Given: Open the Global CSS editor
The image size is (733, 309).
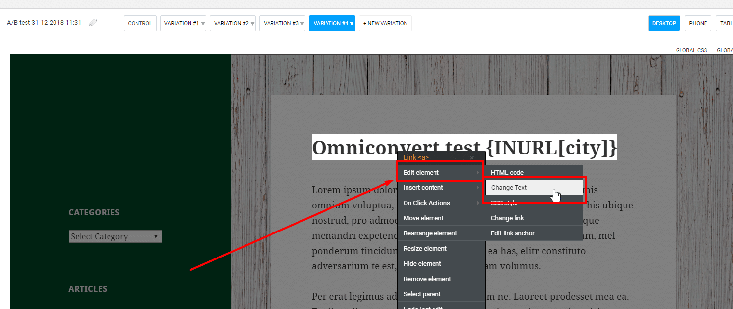Looking at the screenshot, I should click(691, 50).
